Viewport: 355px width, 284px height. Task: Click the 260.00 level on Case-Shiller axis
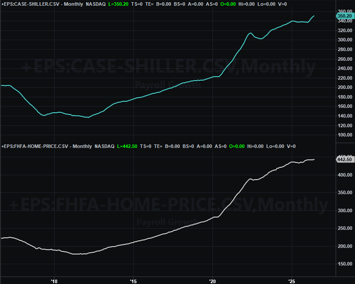345,59
